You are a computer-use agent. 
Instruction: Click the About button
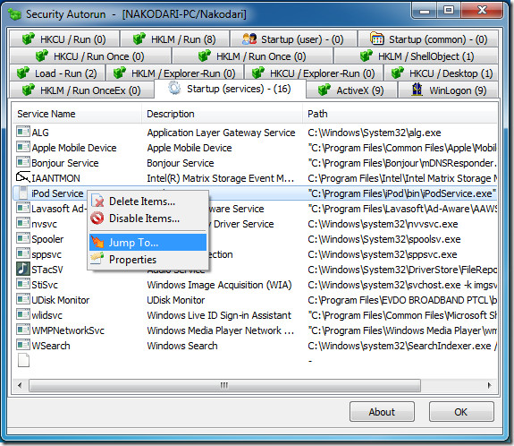point(382,411)
